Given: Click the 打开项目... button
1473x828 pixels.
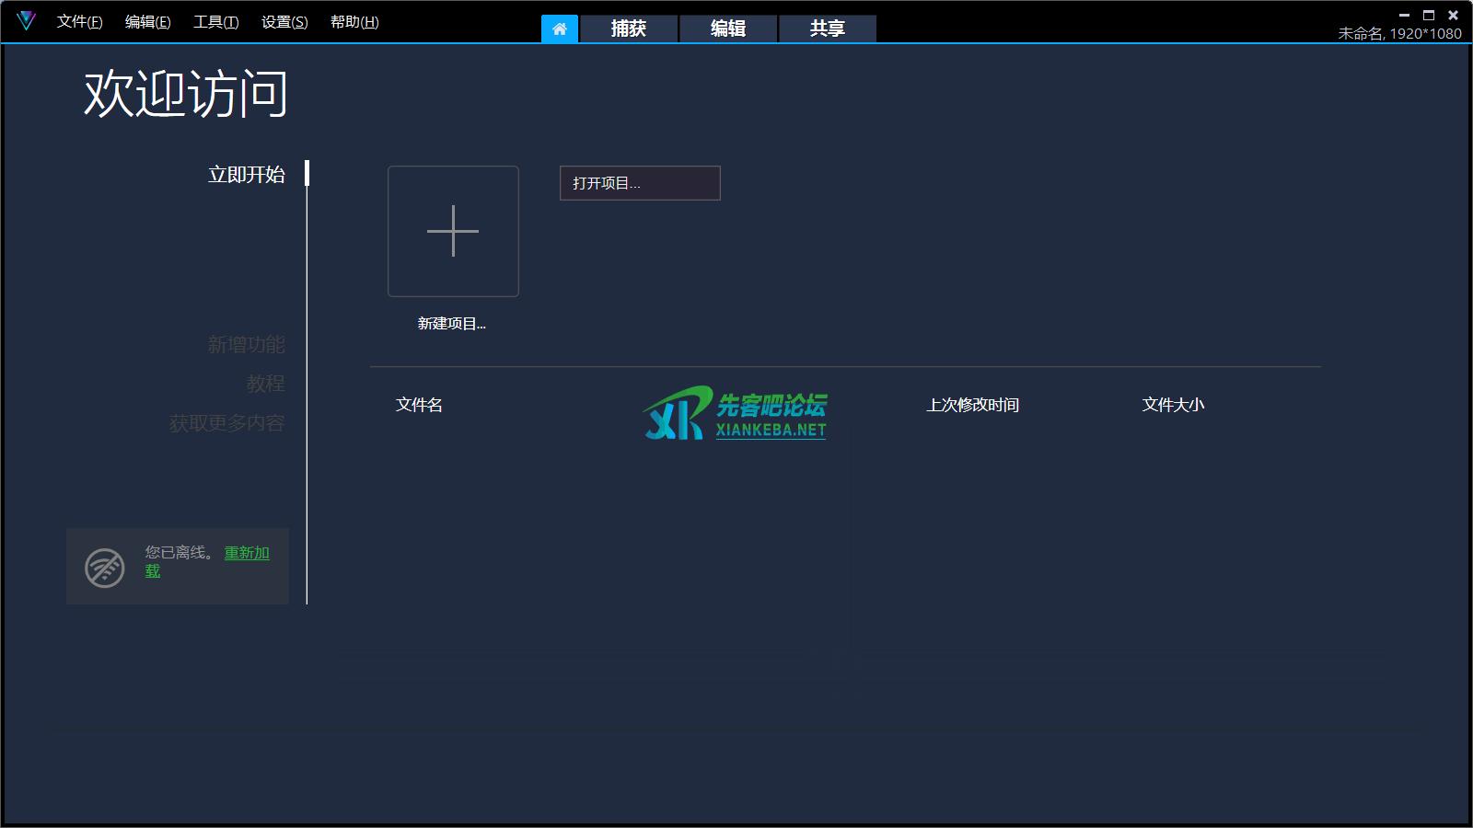Looking at the screenshot, I should pyautogui.click(x=640, y=183).
